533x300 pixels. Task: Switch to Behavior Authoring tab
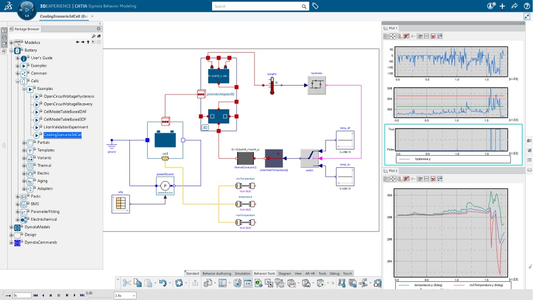[x=217, y=273]
